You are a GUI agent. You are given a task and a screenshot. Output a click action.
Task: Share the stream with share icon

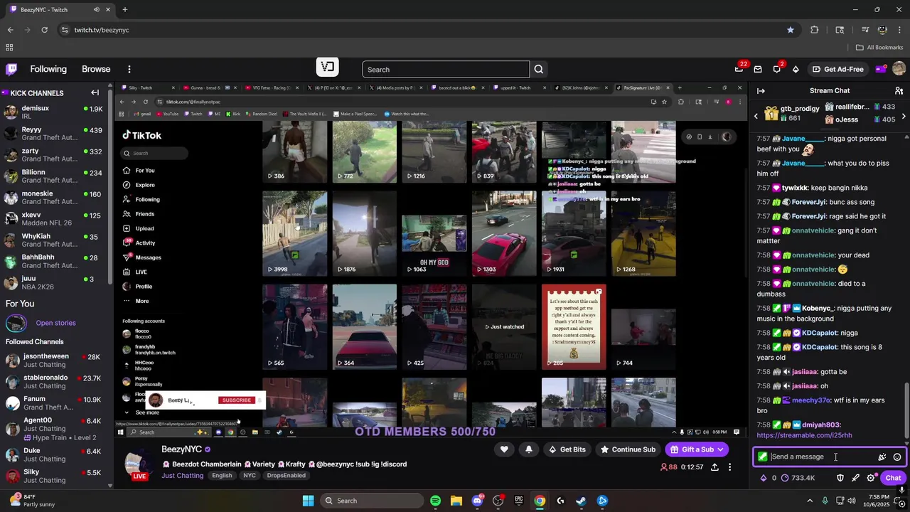coord(714,467)
